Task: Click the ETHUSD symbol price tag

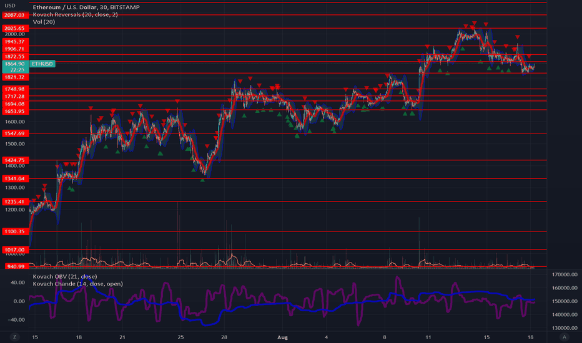Action: pyautogui.click(x=42, y=64)
